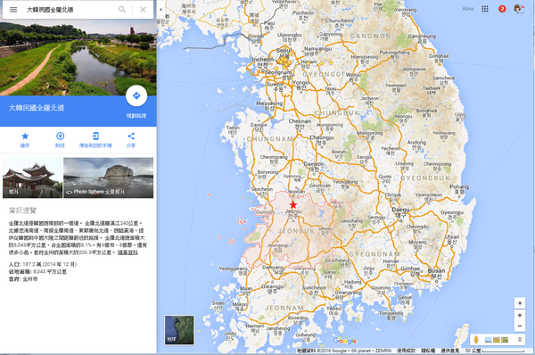
Task: Clear the search with the X icon
Action: [x=143, y=10]
